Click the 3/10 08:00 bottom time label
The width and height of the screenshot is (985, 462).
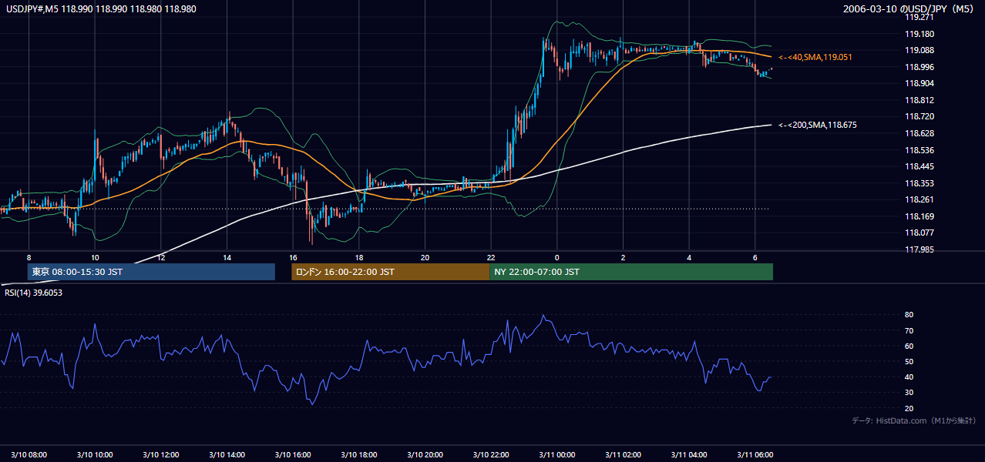click(x=29, y=454)
